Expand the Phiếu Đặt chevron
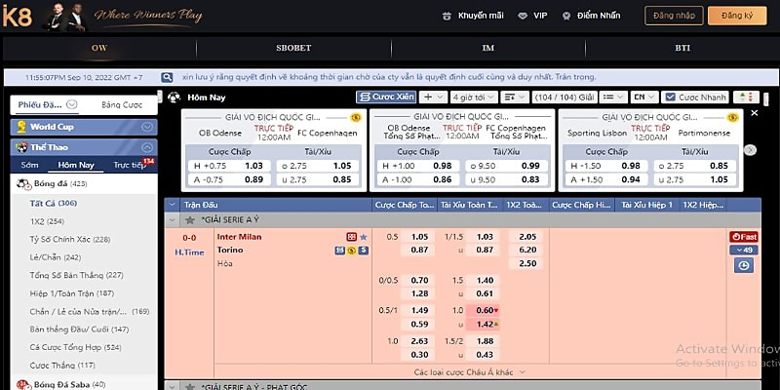 click(x=72, y=104)
